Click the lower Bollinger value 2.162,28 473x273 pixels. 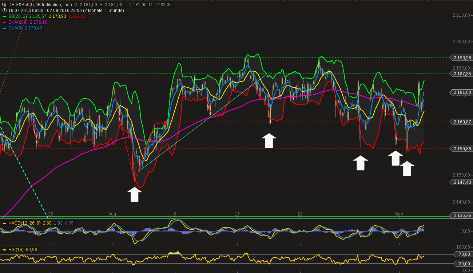(x=77, y=16)
